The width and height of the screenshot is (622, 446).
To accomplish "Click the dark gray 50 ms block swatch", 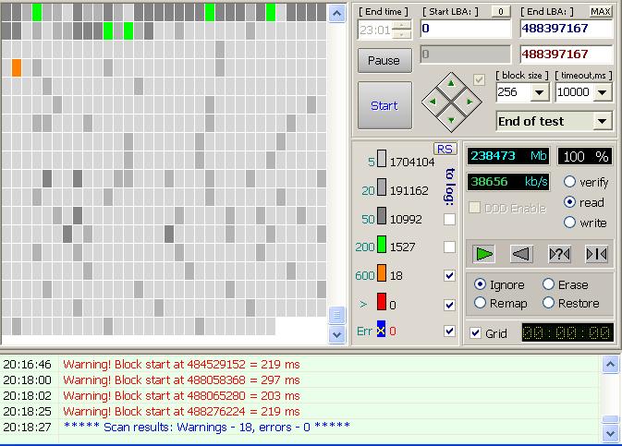I will pyautogui.click(x=382, y=216).
